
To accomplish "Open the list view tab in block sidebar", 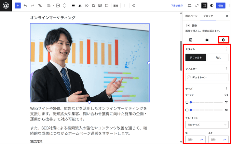I will coord(191,40).
